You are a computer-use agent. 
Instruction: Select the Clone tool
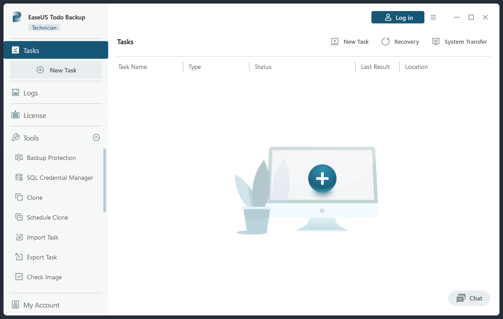tap(34, 197)
